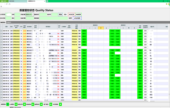Click the 设备编号 column header

25,27
